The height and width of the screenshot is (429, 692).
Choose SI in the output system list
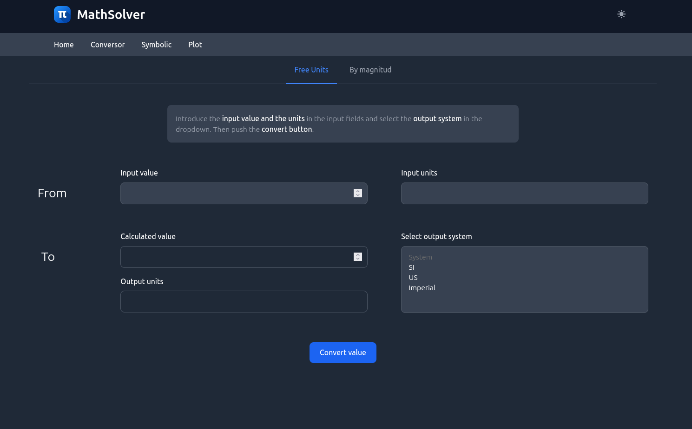click(x=411, y=267)
